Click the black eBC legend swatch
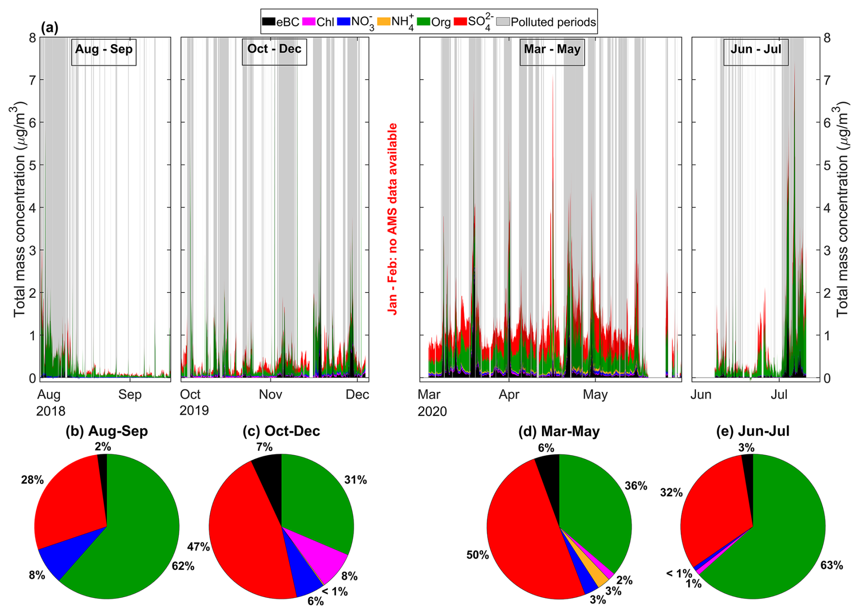This screenshot has width=859, height=614. [x=269, y=21]
